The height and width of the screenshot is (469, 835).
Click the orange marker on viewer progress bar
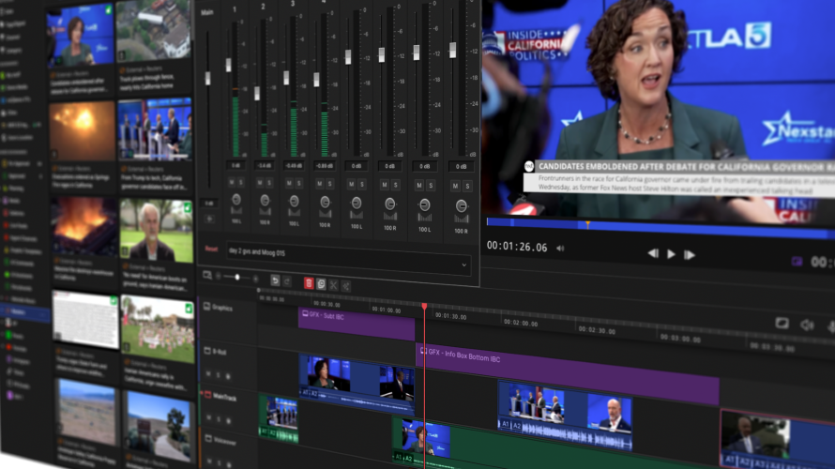coord(587,225)
